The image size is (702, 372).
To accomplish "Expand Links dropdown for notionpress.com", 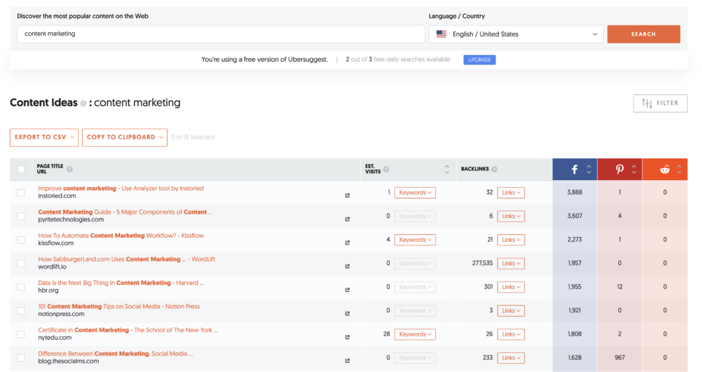I will coord(511,310).
